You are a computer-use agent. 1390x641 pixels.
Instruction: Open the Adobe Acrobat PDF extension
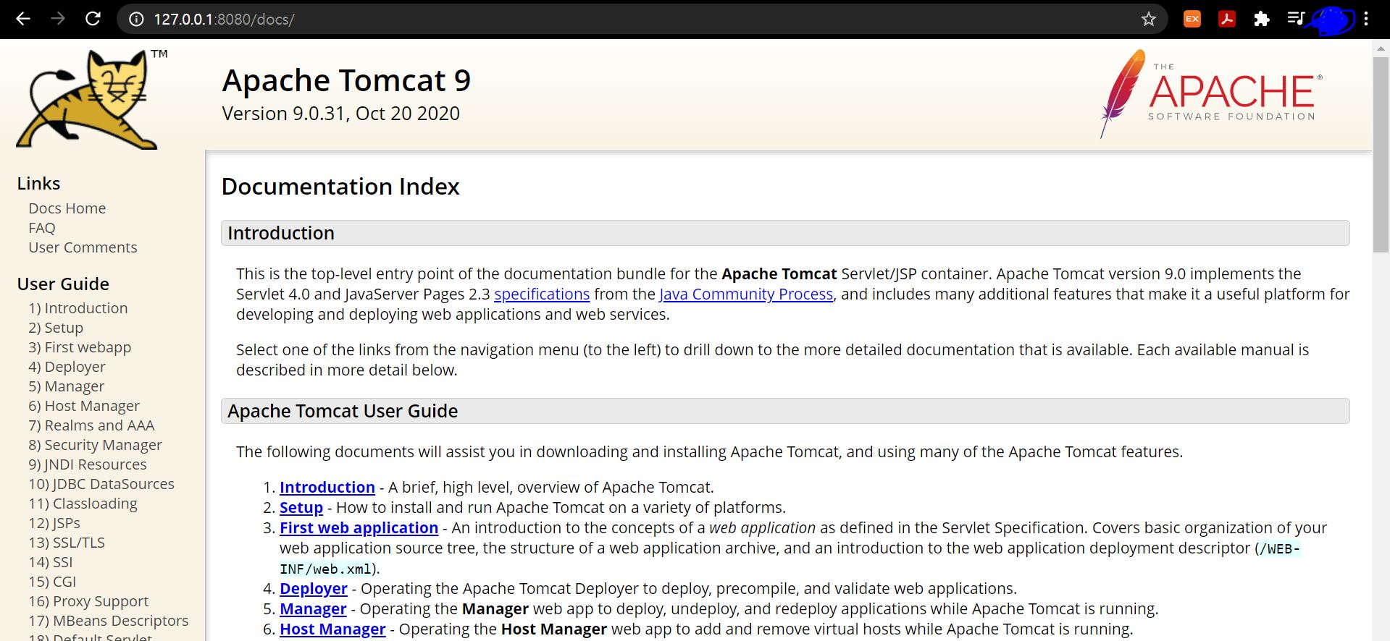tap(1226, 19)
